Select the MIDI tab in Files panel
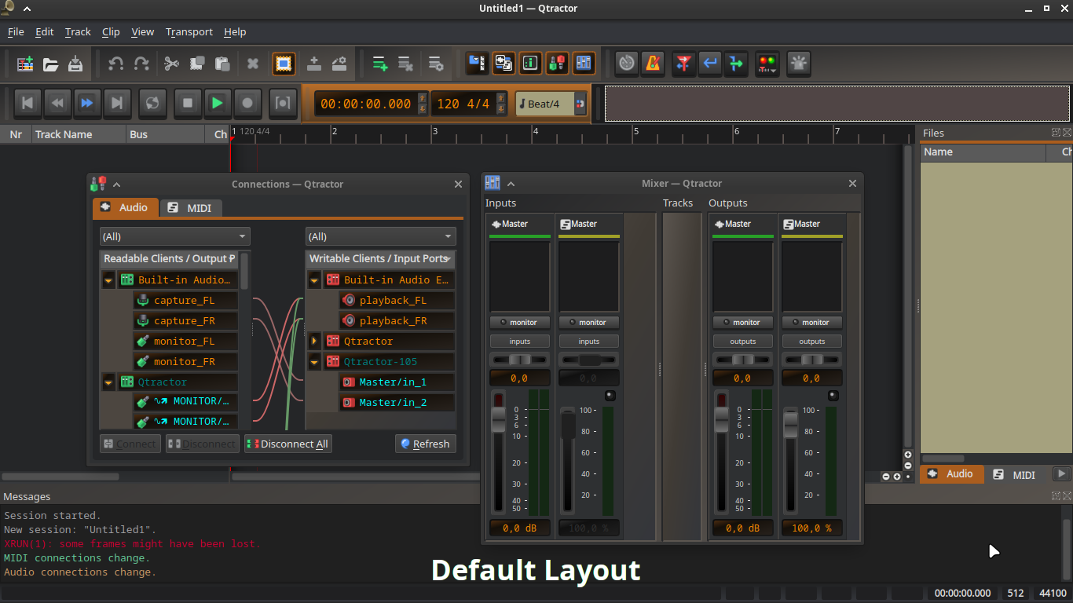This screenshot has width=1073, height=603. click(x=1013, y=474)
